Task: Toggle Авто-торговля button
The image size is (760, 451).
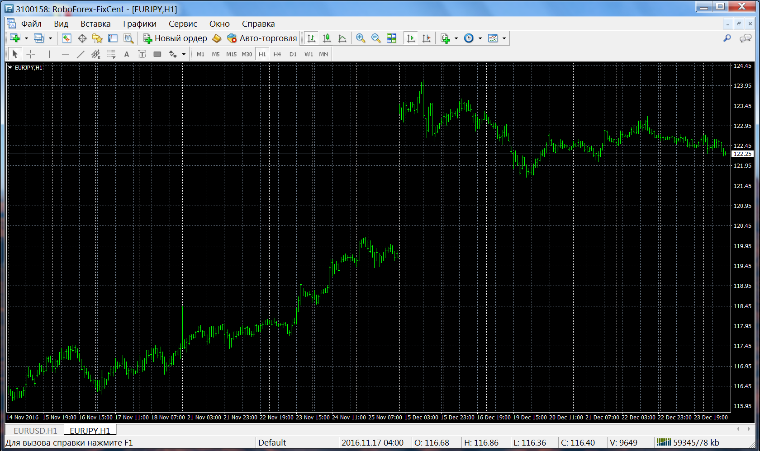Action: point(262,38)
